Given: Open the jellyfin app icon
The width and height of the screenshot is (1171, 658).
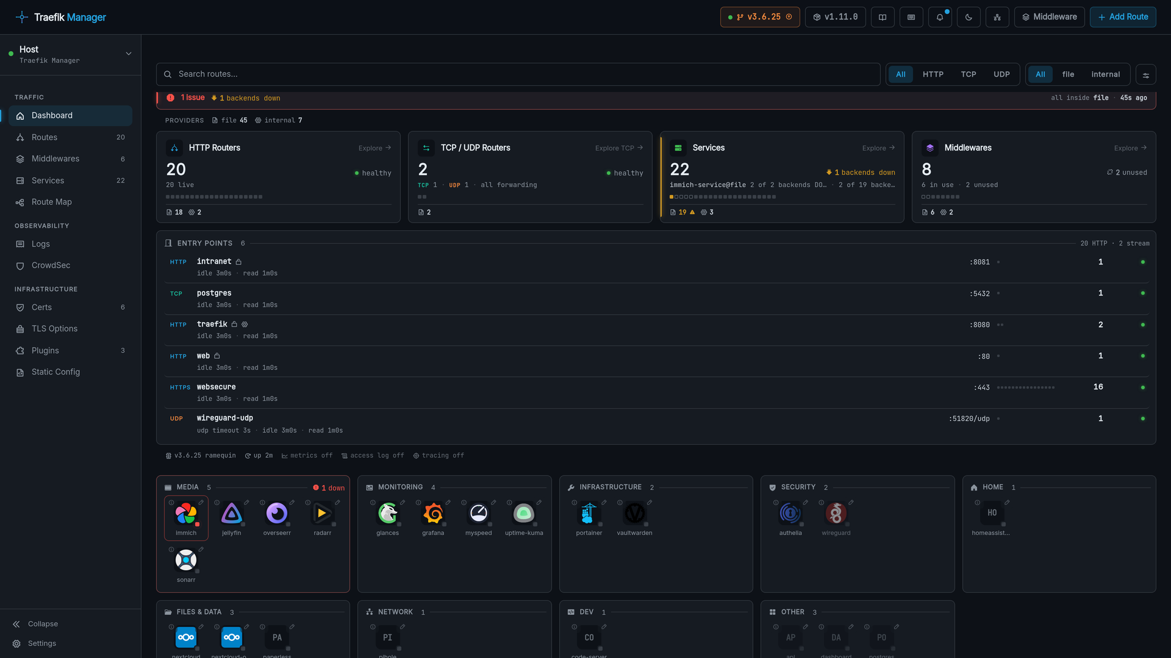Looking at the screenshot, I should click(232, 514).
